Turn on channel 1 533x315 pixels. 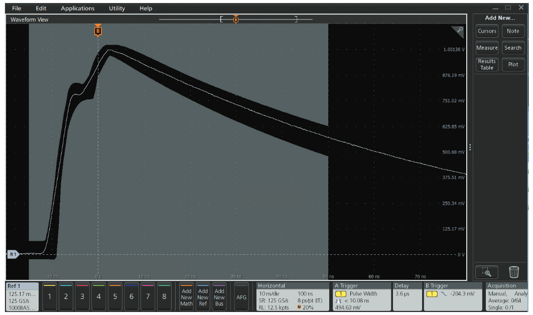pos(50,296)
